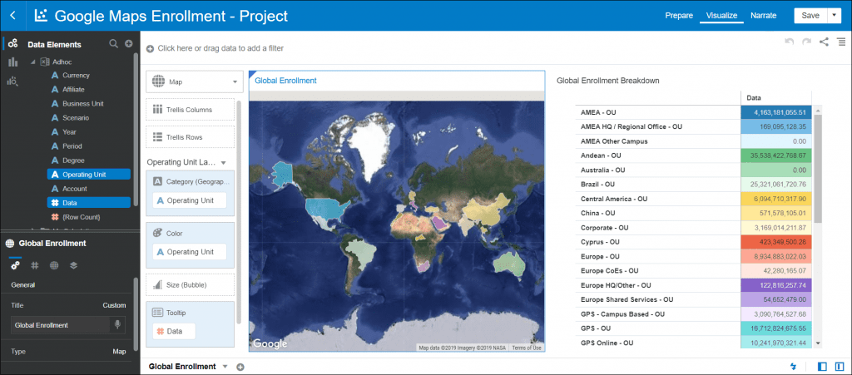Add data set with plus icon
This screenshot has height=375, width=852.
tap(129, 44)
